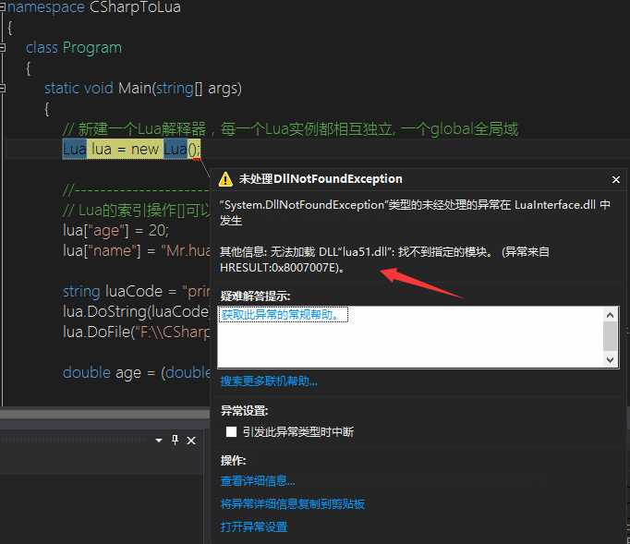Click 'static void Main(string[] args)' text
630x544 pixels.
coord(143,89)
